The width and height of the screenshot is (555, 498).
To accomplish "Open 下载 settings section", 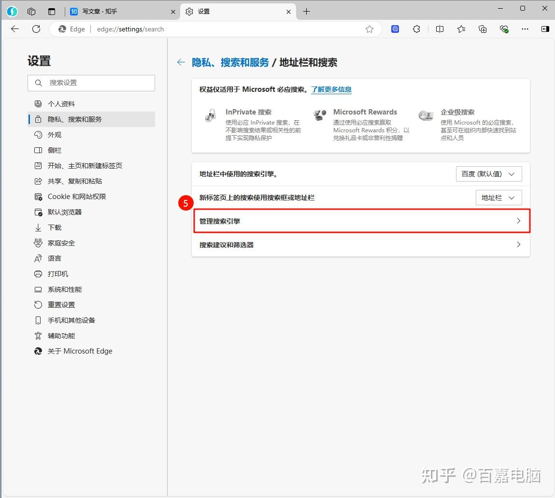I will (x=91, y=228).
